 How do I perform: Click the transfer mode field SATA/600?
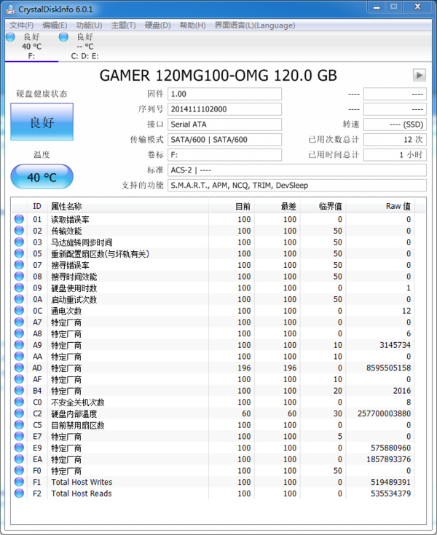[224, 140]
